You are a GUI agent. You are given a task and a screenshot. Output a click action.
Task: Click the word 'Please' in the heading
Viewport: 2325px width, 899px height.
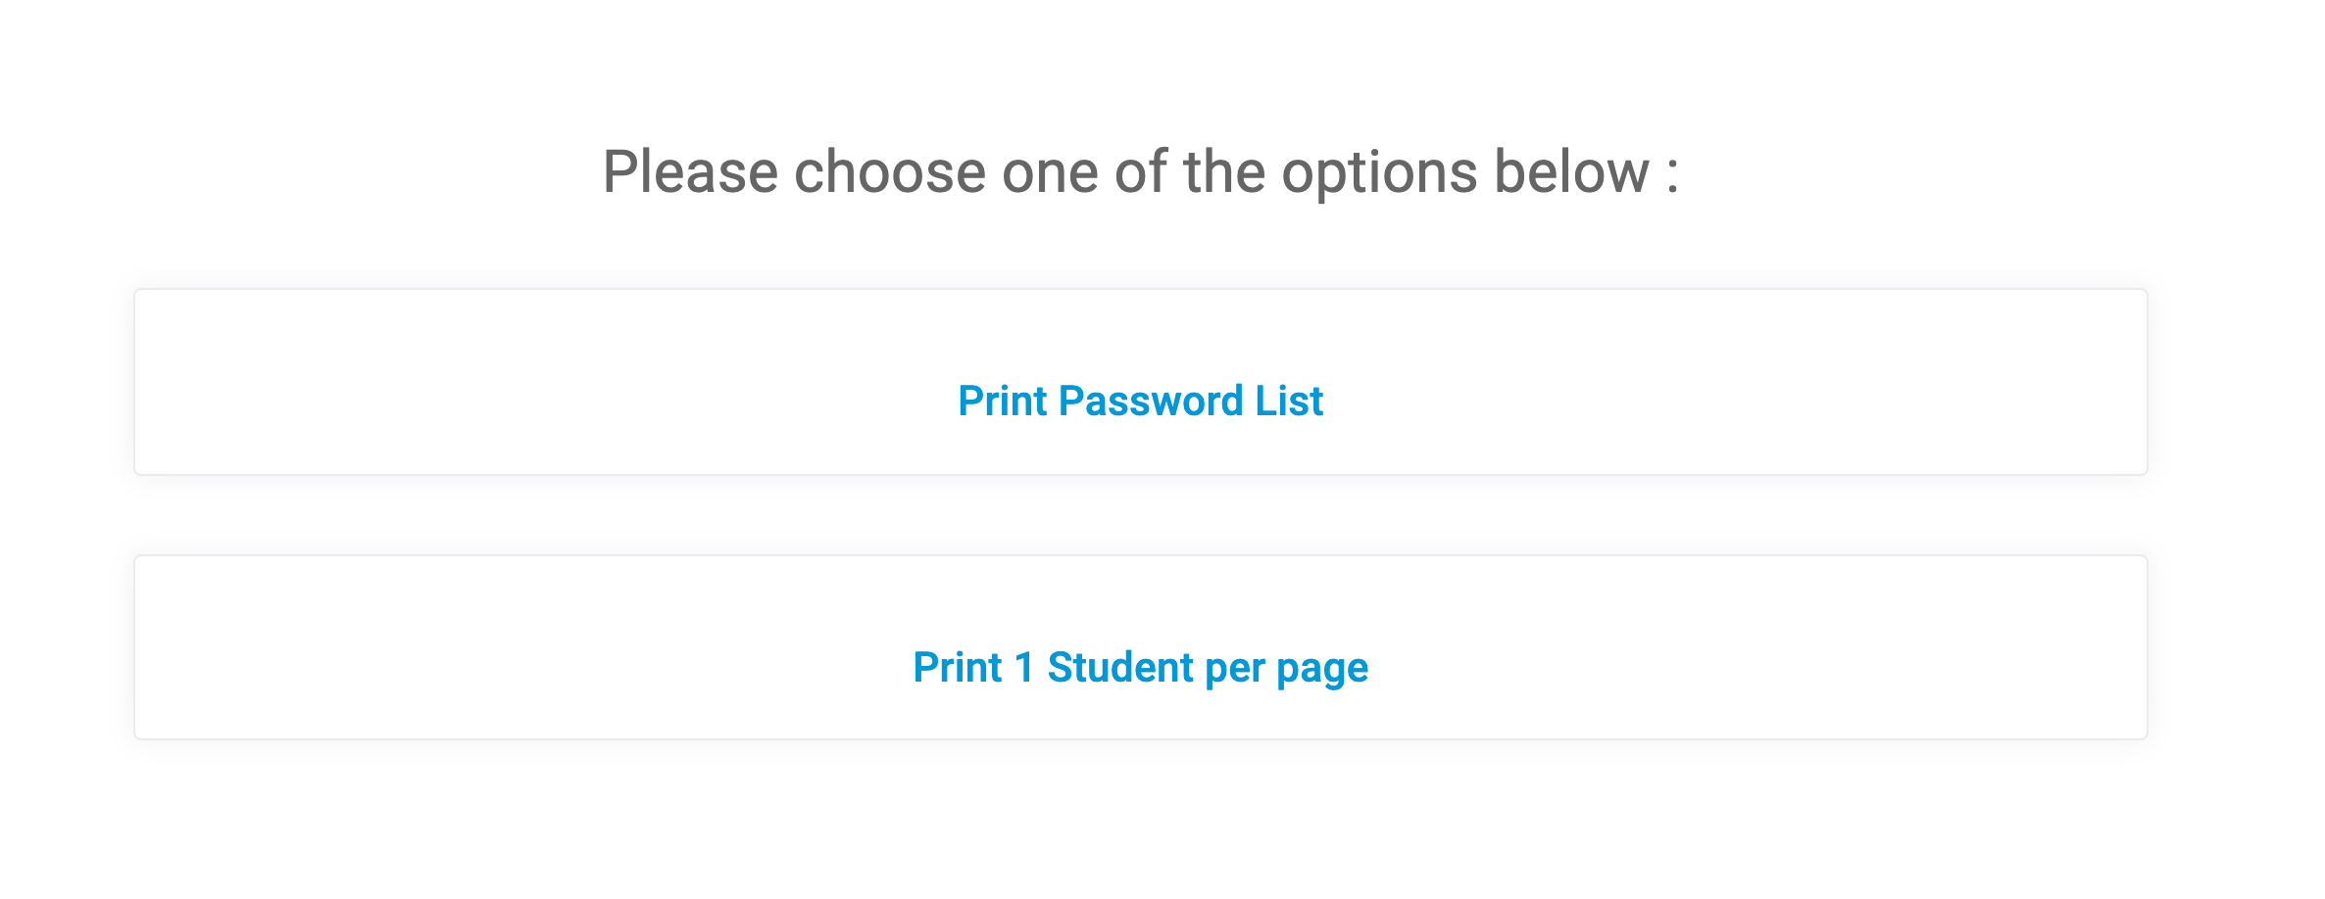690,172
